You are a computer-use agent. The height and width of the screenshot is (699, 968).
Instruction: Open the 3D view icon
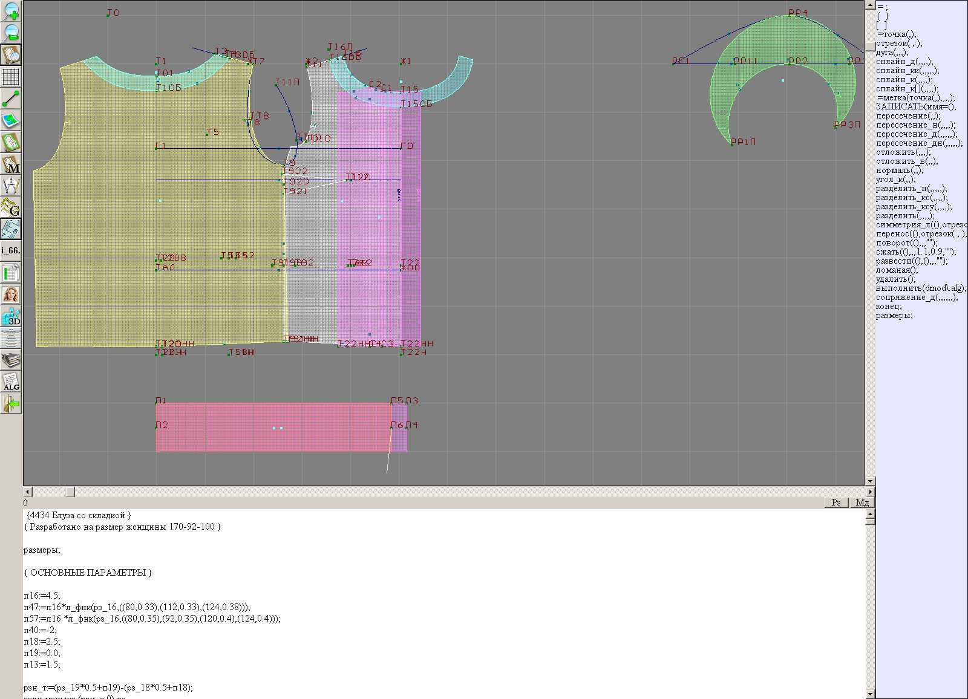point(11,316)
